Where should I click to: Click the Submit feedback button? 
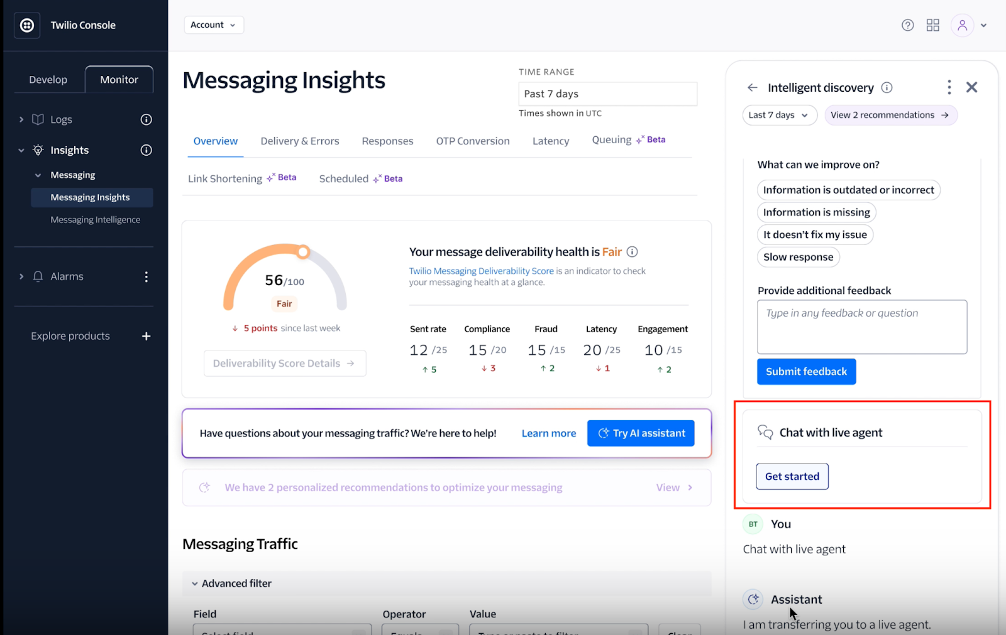807,372
